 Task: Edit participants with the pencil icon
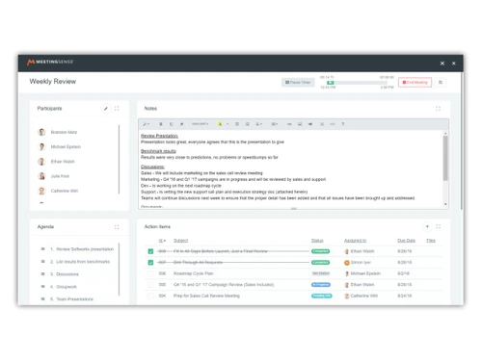(106, 109)
